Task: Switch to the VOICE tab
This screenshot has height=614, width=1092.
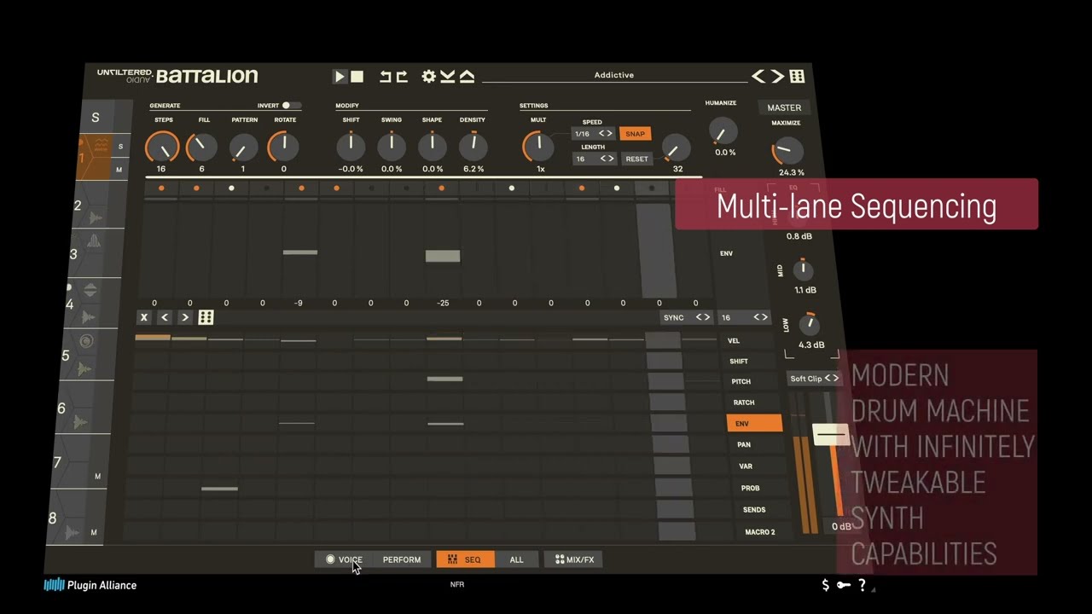Action: point(344,559)
